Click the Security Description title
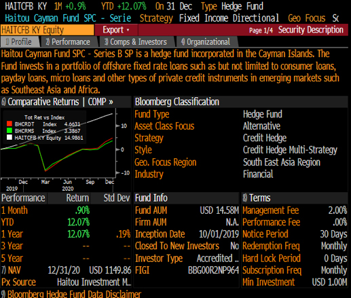This screenshot has width=351, height=298. (x=311, y=30)
